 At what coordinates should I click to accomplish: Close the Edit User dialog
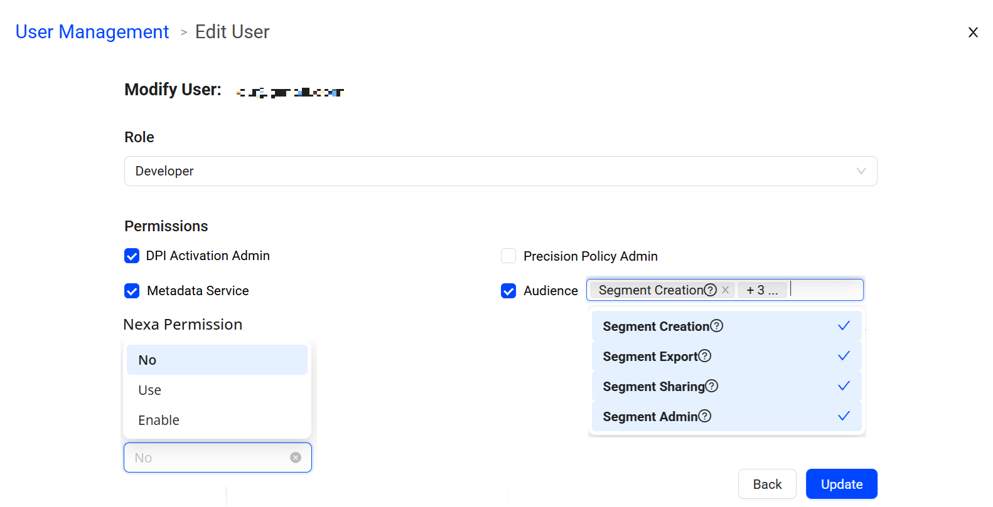click(973, 32)
